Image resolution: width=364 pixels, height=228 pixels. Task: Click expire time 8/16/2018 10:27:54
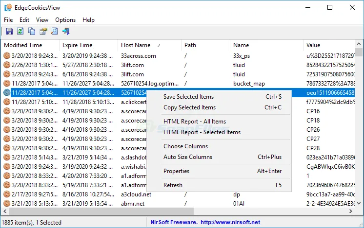[x=88, y=194]
